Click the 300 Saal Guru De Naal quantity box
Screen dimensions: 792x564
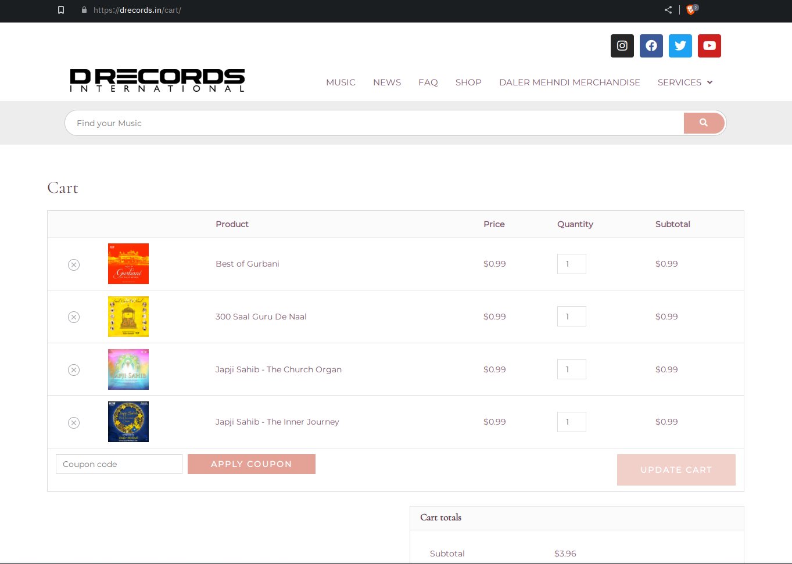coord(572,317)
